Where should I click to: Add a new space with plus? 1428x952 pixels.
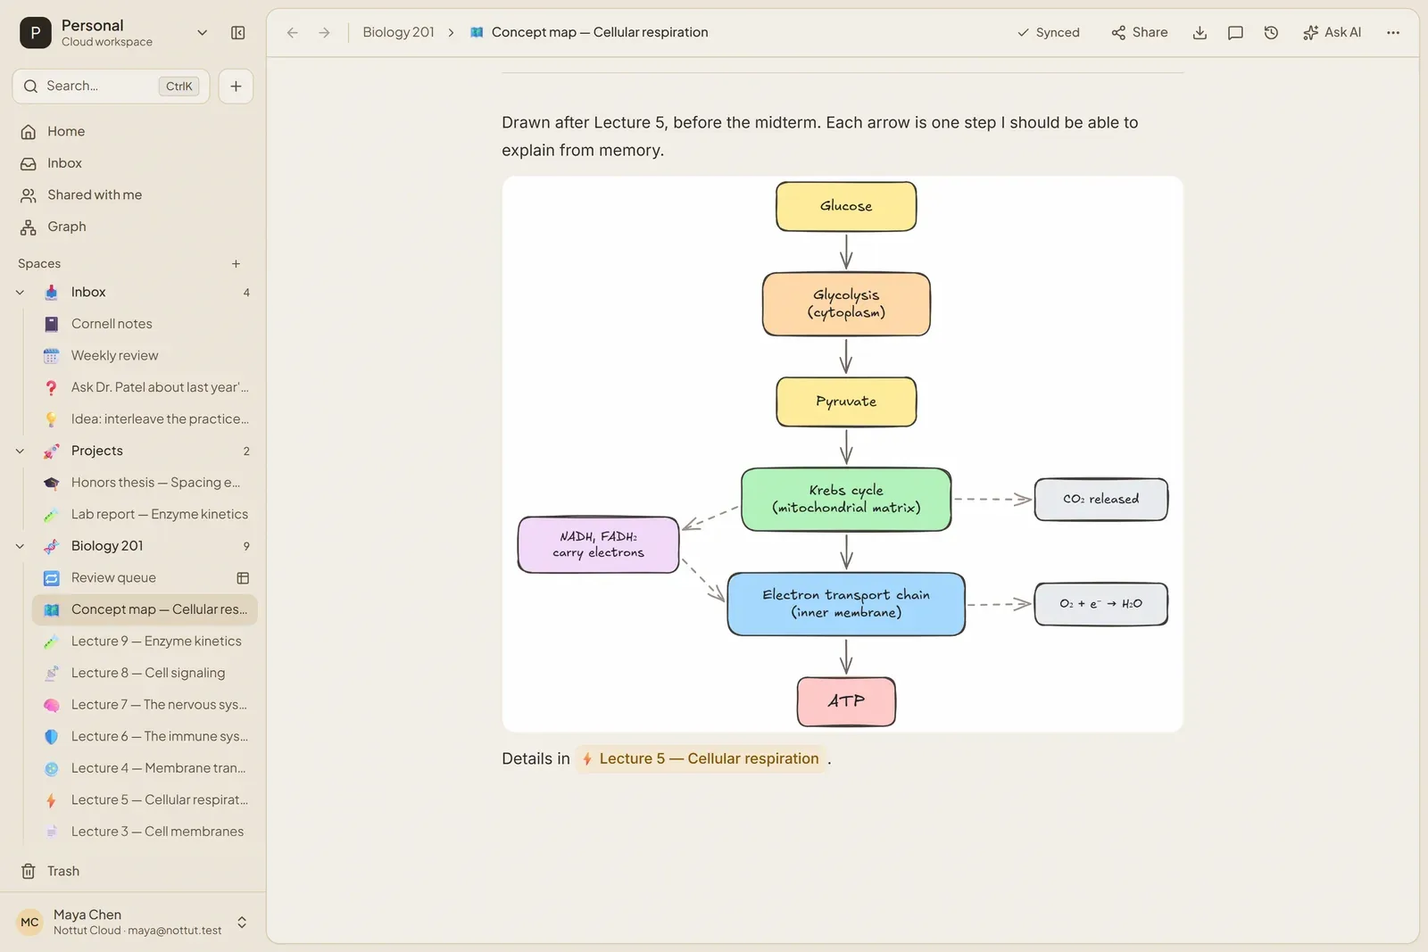(x=236, y=264)
